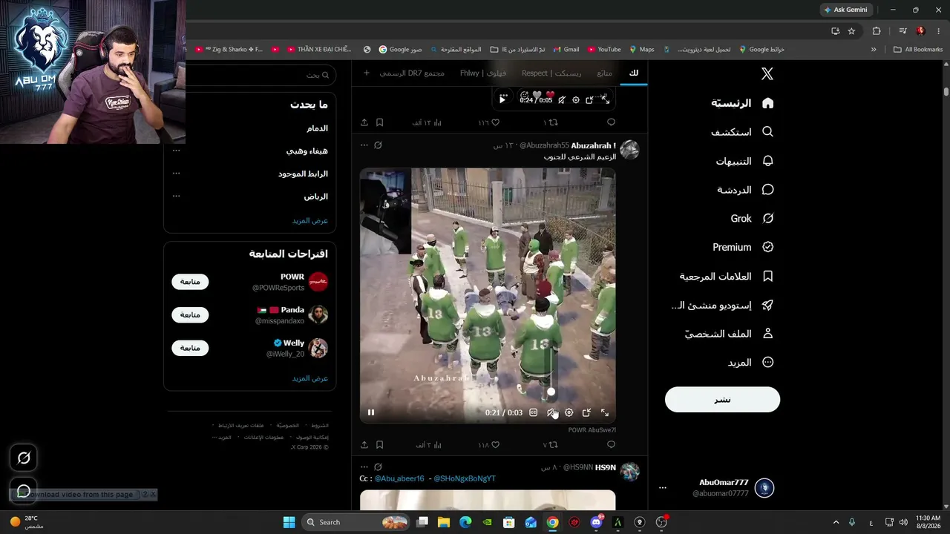The height and width of the screenshot is (534, 950).
Task: Open picture-in-picture on Abuzahrah video
Action: coord(586,413)
